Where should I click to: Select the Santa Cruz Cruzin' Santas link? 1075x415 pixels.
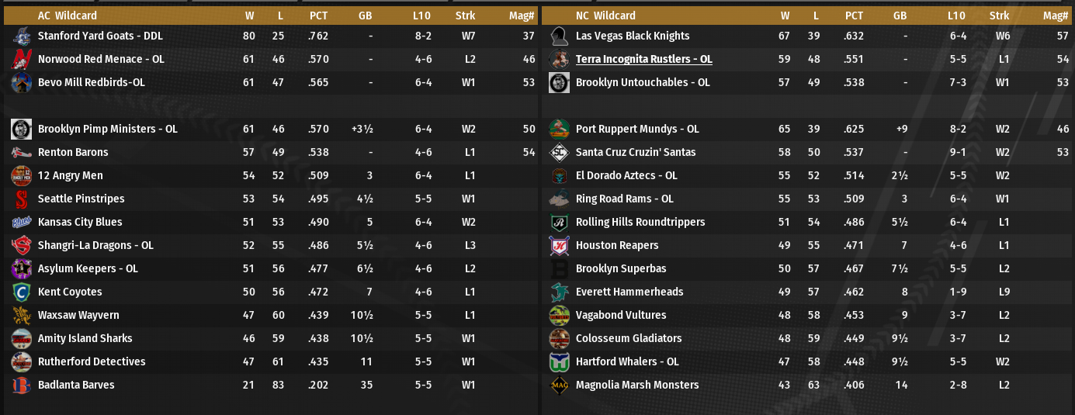point(636,152)
